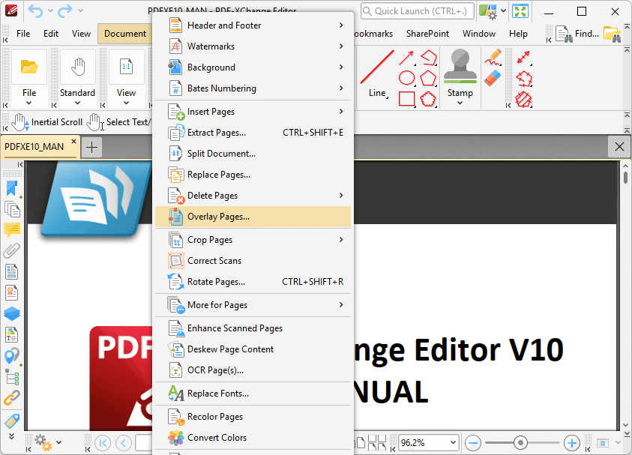Select Split Document menu entry
The height and width of the screenshot is (455, 632).
(253, 154)
